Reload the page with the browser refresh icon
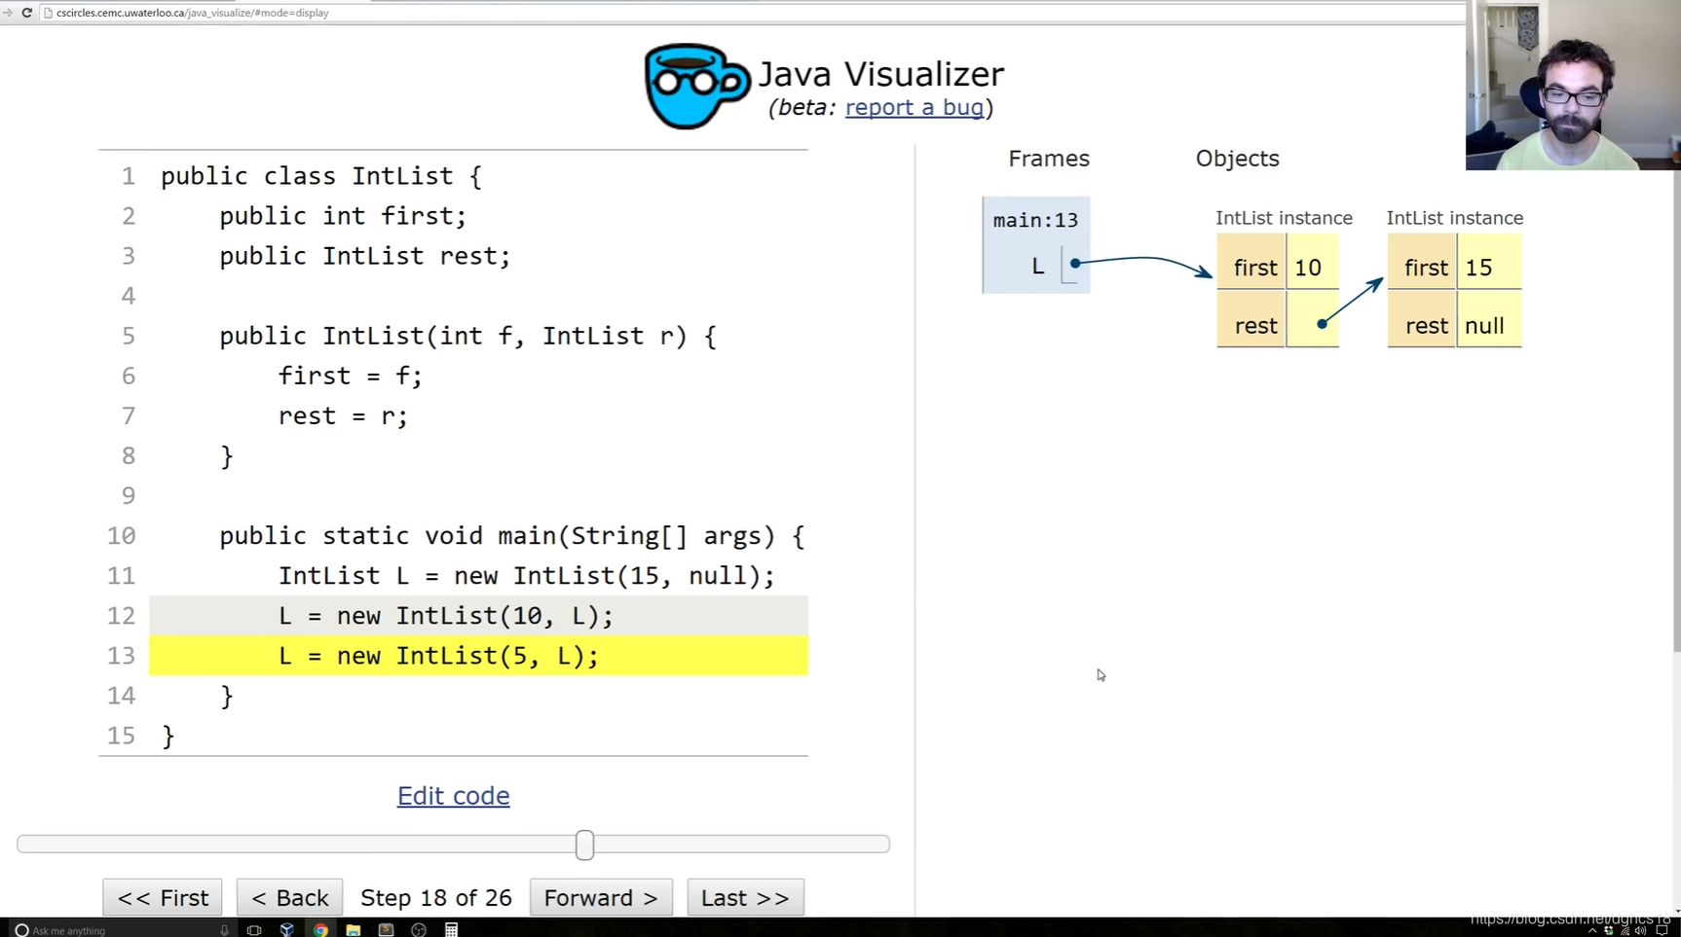The image size is (1681, 937). pyautogui.click(x=26, y=13)
